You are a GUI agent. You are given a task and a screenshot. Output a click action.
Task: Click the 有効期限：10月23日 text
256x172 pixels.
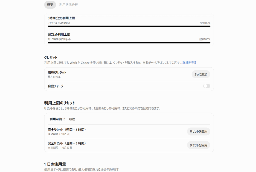pos(60,148)
